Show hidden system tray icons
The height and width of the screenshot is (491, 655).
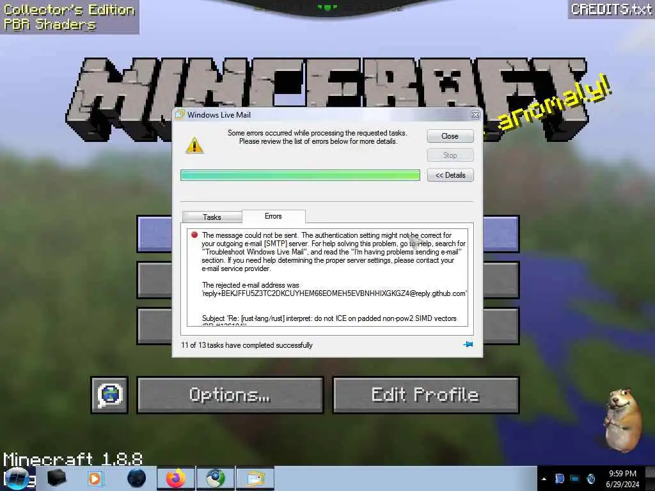point(544,479)
